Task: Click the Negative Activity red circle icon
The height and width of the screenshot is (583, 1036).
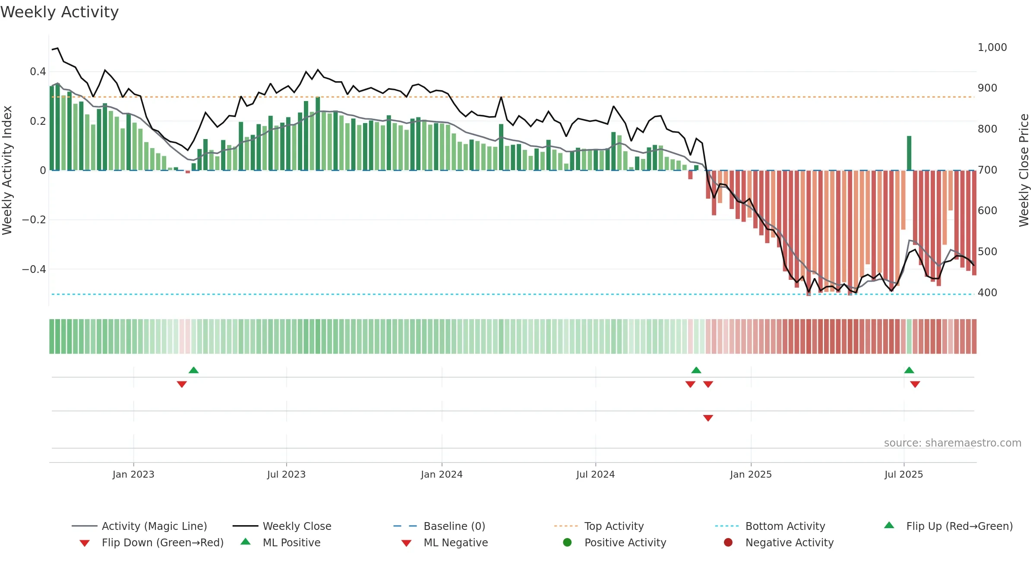Action: pyautogui.click(x=728, y=542)
